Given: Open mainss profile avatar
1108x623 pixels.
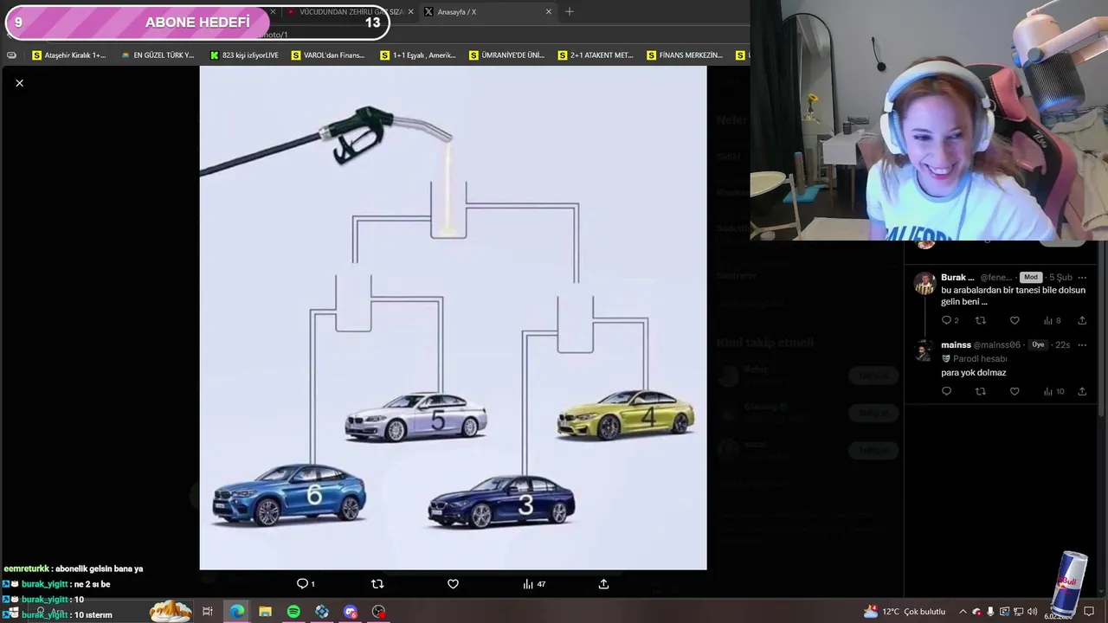Looking at the screenshot, I should (x=925, y=350).
